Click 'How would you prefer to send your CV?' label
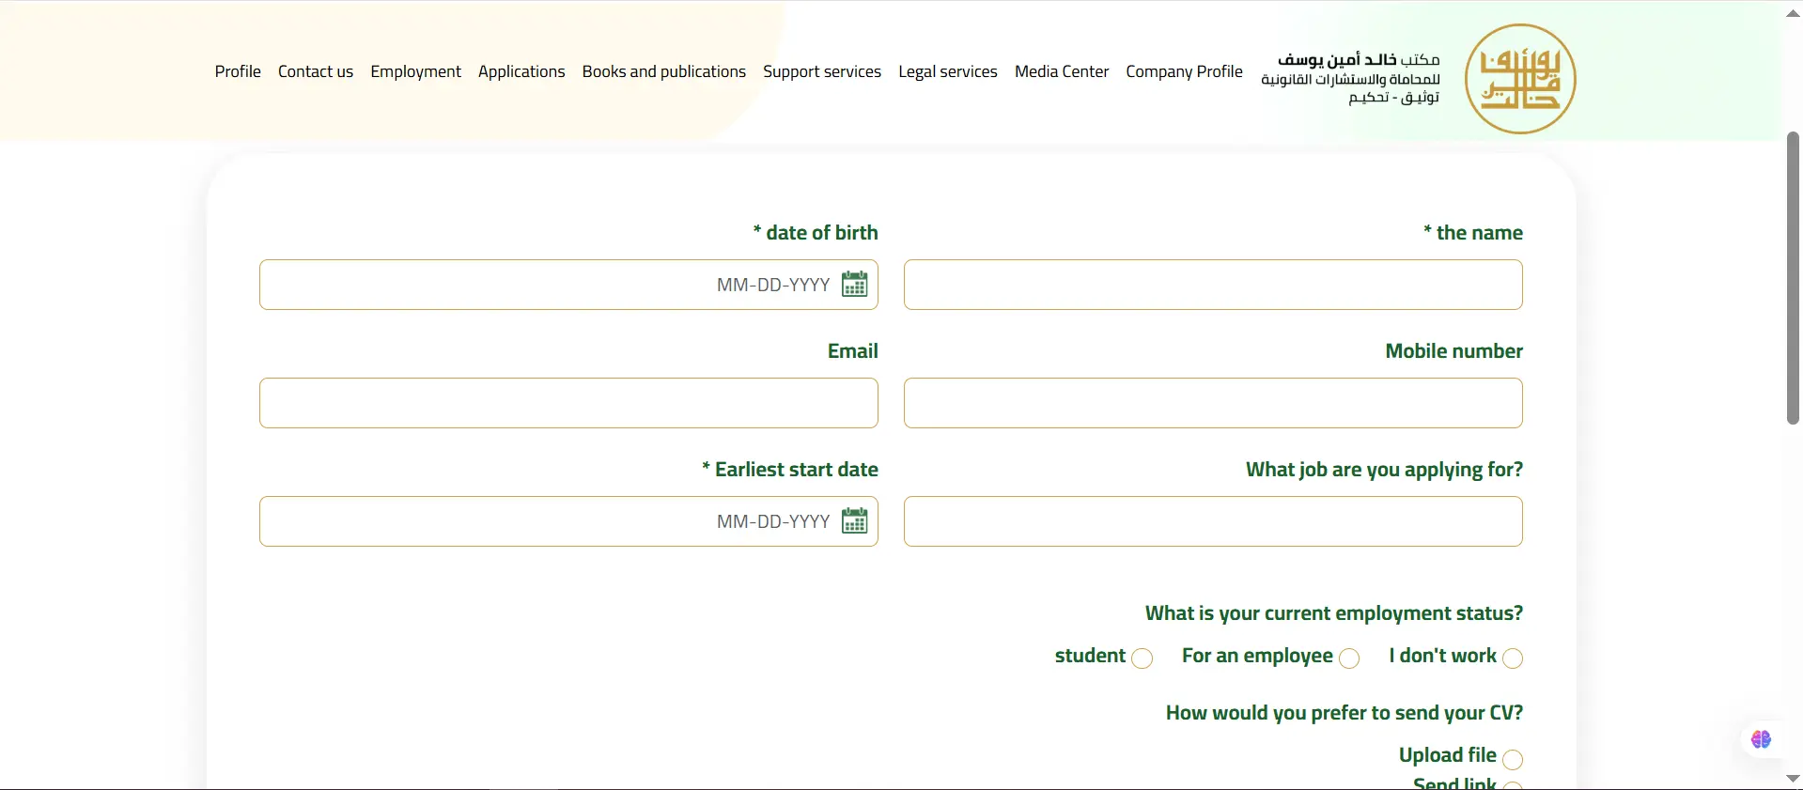Viewport: 1803px width, 790px height. click(x=1344, y=713)
